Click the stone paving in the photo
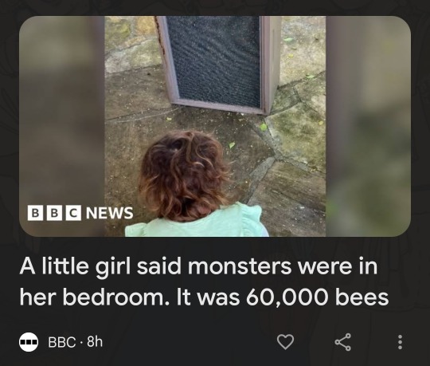430x366 pixels. (x=296, y=170)
